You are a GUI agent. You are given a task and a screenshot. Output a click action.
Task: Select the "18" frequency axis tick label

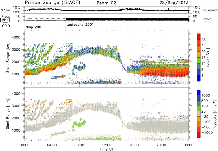pyautogui.click(x=18, y=16)
